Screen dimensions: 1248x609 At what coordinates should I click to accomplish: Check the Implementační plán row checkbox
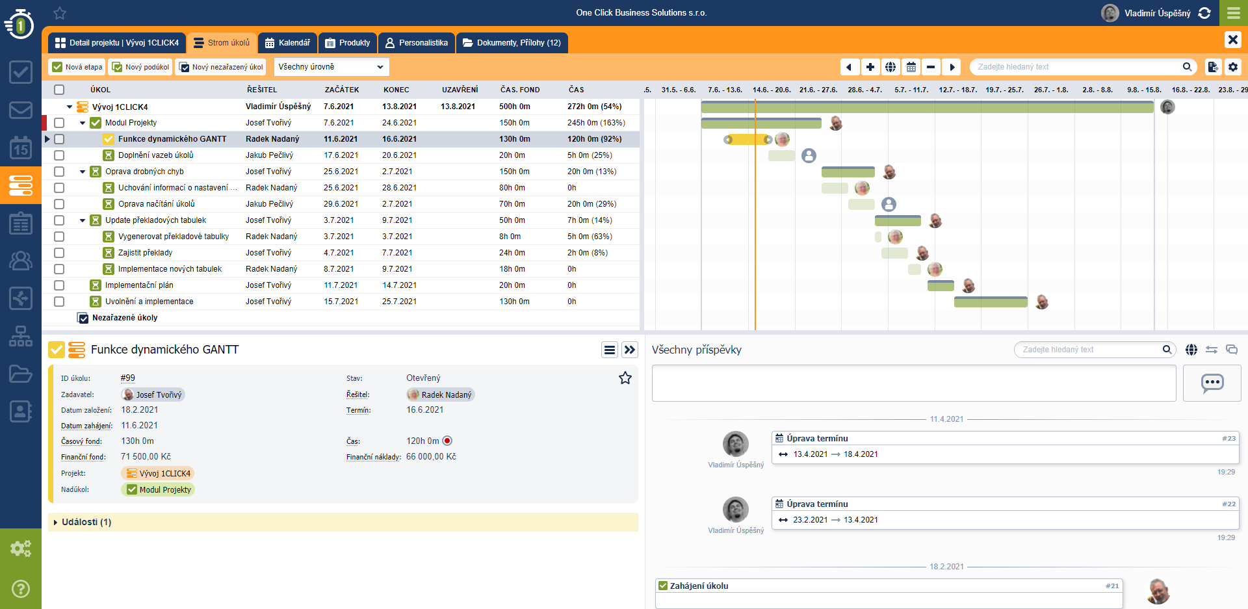(59, 285)
